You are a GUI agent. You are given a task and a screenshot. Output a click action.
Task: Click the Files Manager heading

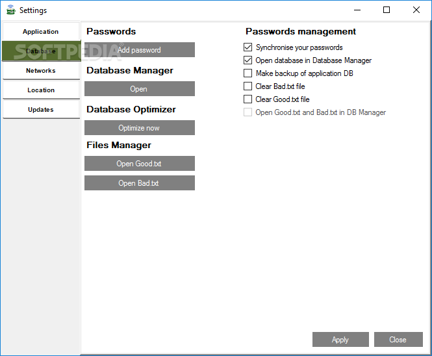119,145
